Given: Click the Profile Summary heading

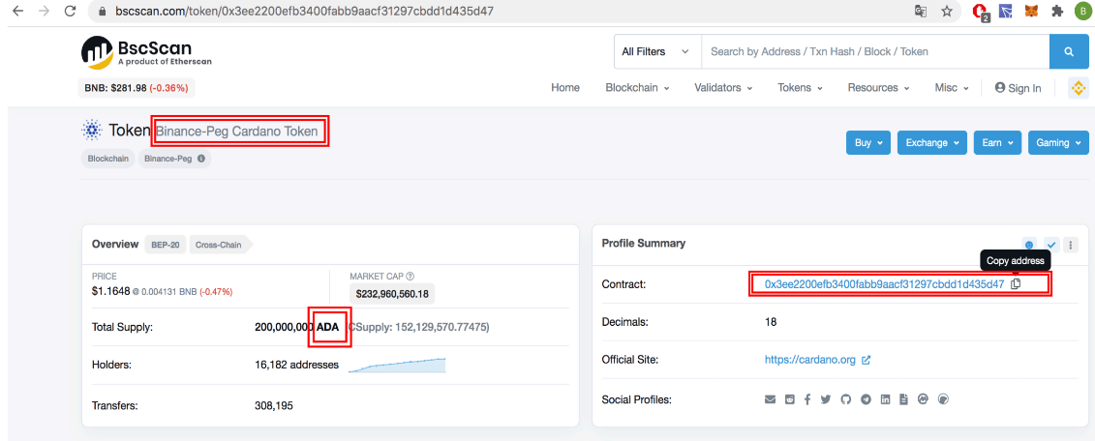Looking at the screenshot, I should coord(643,244).
